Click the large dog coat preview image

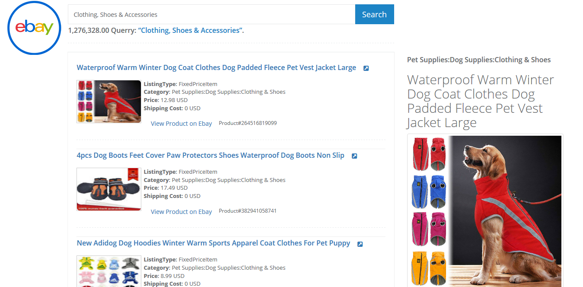(485, 211)
